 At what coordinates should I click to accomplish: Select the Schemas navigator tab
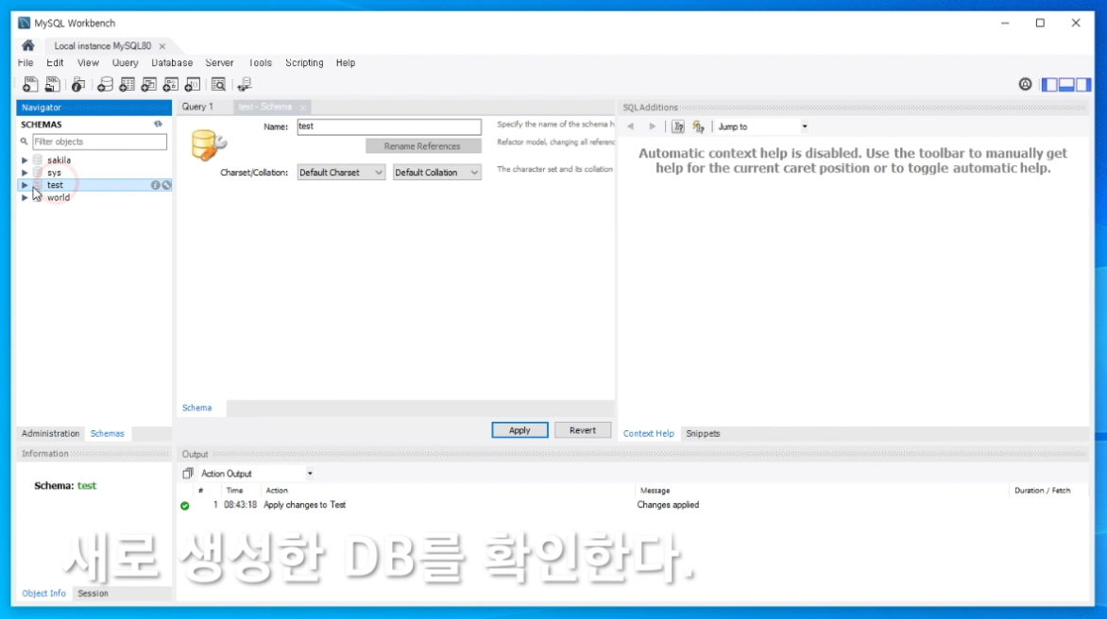coord(108,433)
